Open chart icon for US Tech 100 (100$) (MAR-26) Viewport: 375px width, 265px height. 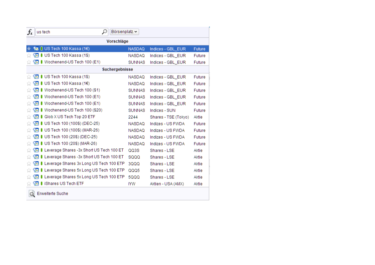[x=36, y=130]
